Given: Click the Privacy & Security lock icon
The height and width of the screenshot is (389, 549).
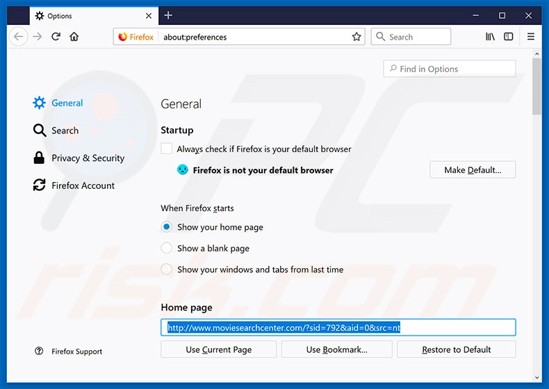Looking at the screenshot, I should (x=39, y=158).
